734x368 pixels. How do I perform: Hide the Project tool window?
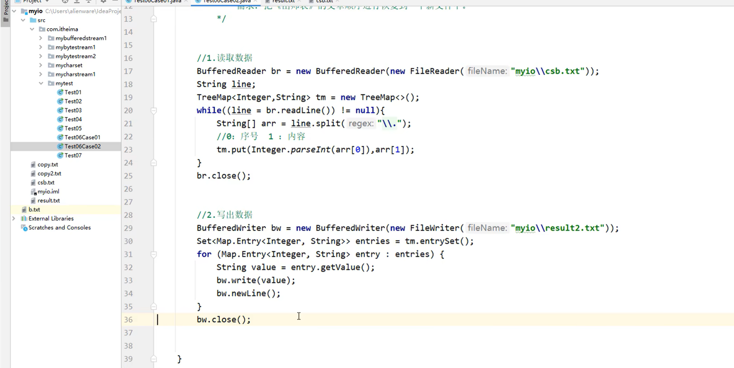[x=115, y=2]
